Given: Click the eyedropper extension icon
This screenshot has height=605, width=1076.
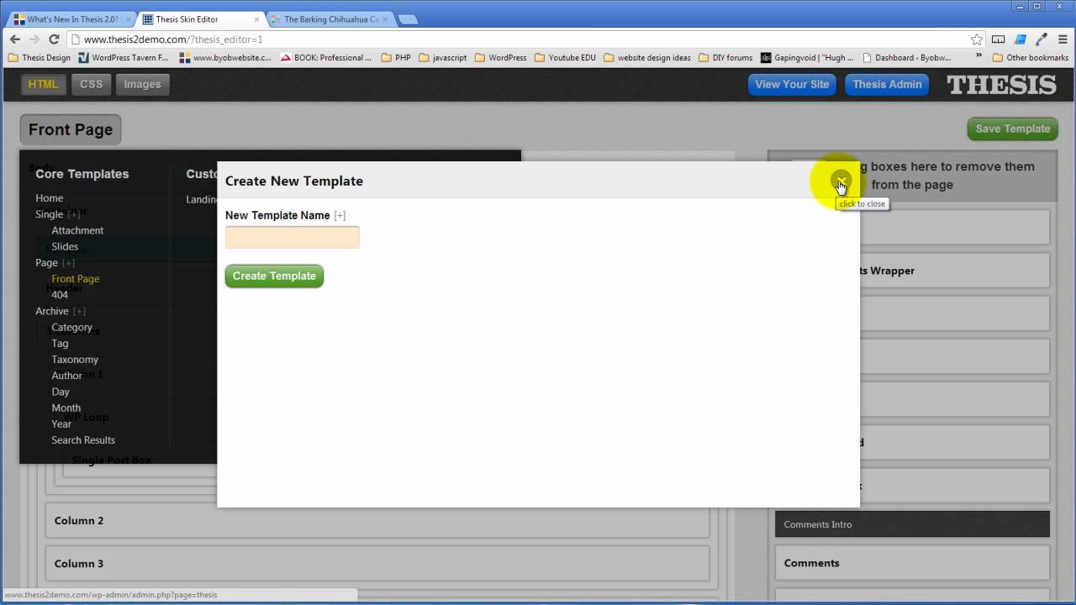Looking at the screenshot, I should click(x=1042, y=39).
